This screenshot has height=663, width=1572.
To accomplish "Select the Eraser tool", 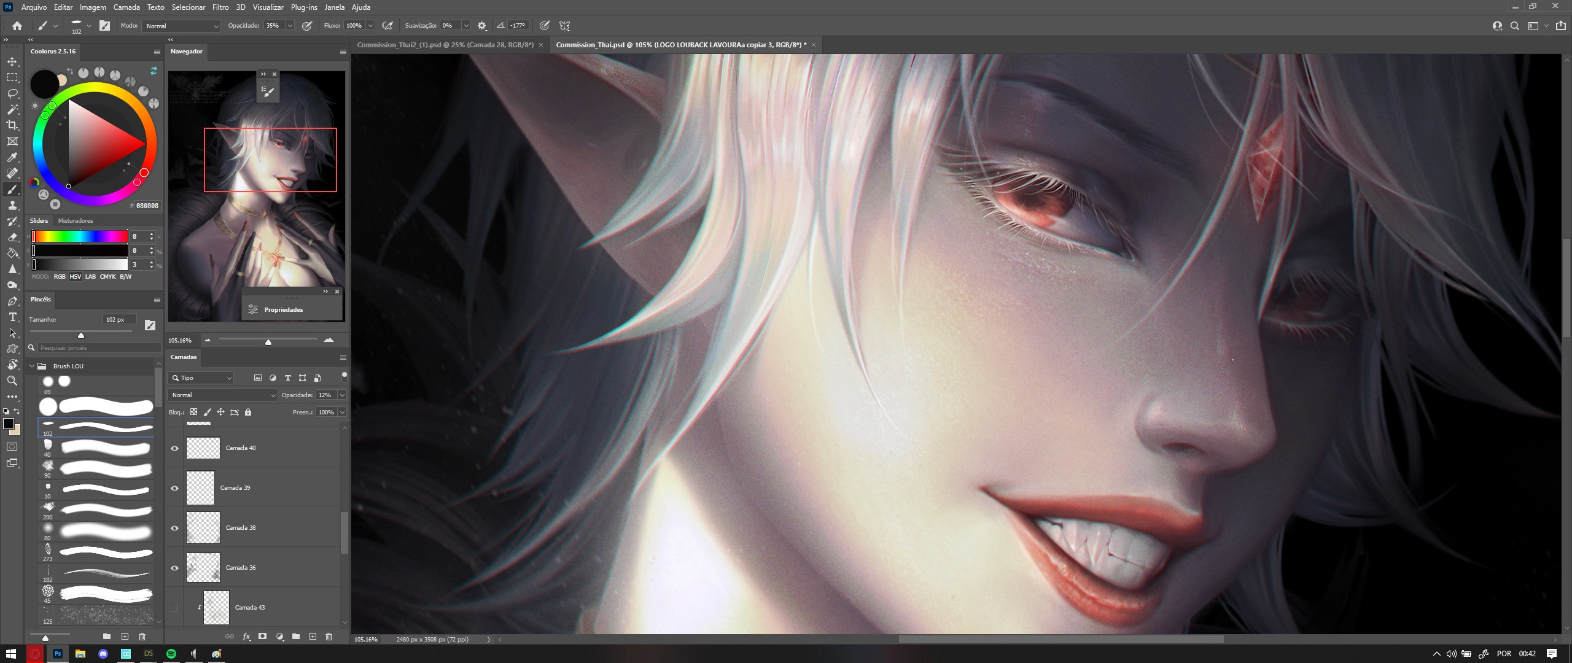I will click(x=12, y=237).
